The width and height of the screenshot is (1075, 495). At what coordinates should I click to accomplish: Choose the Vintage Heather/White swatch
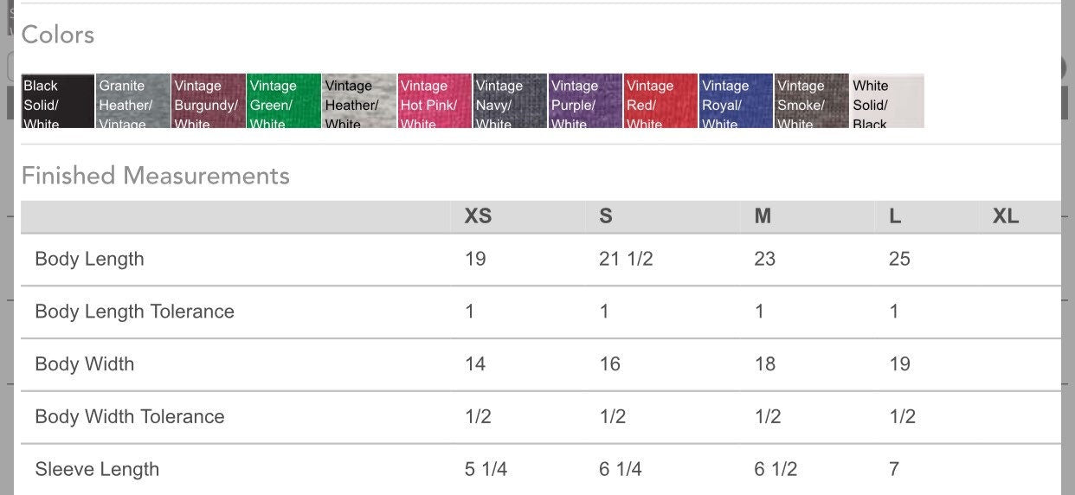coord(359,100)
